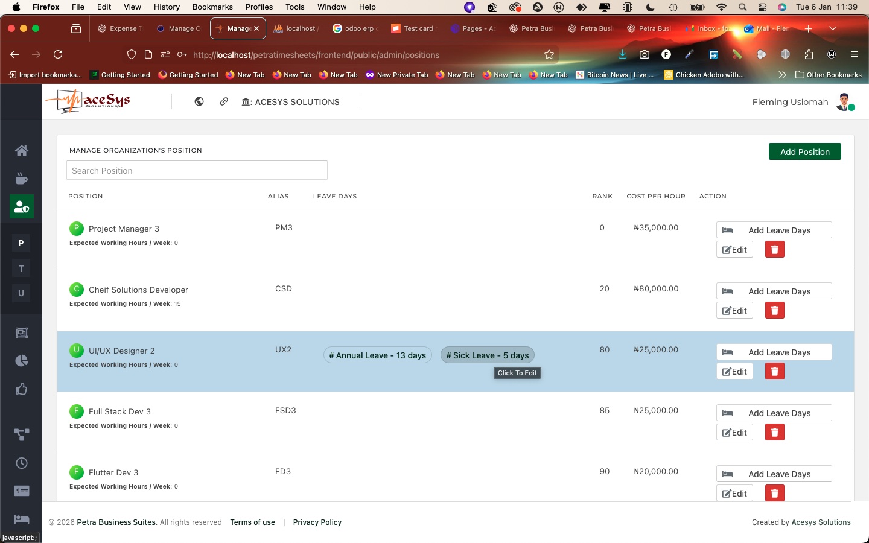This screenshot has width=869, height=543.
Task: Open the clock icon in sidebar
Action: point(22,463)
